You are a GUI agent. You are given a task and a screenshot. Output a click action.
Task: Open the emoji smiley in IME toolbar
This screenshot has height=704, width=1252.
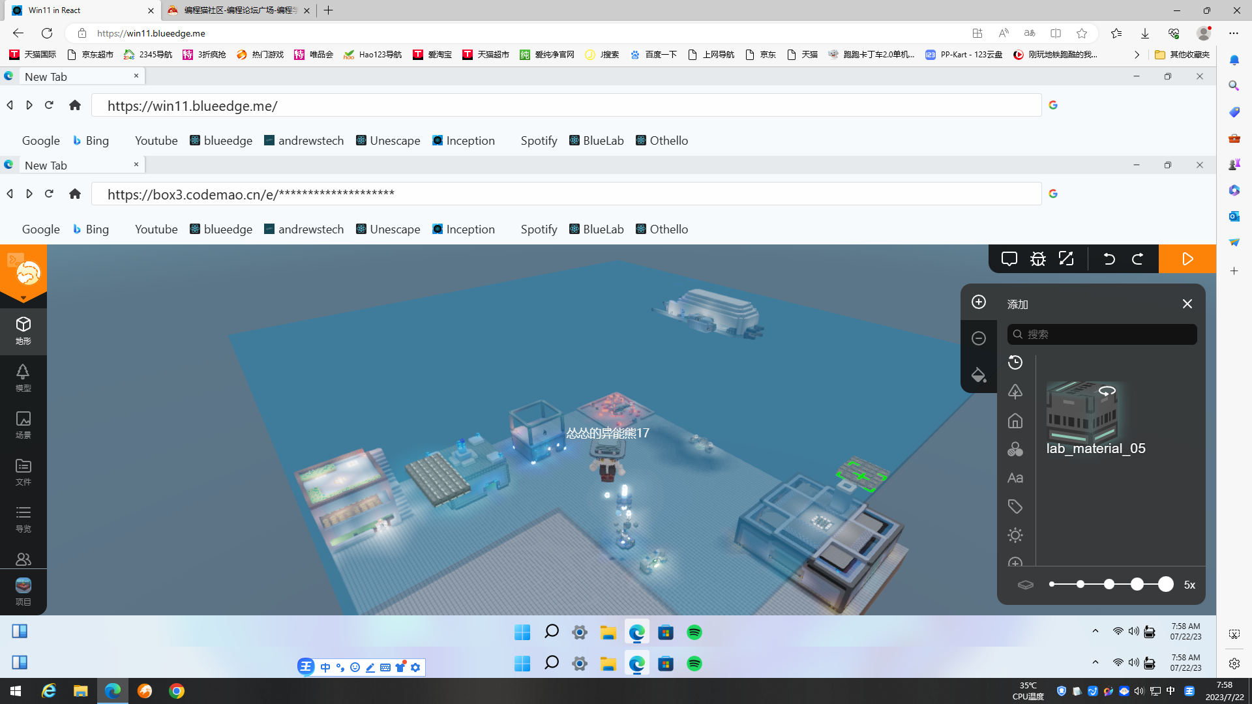pyautogui.click(x=355, y=667)
